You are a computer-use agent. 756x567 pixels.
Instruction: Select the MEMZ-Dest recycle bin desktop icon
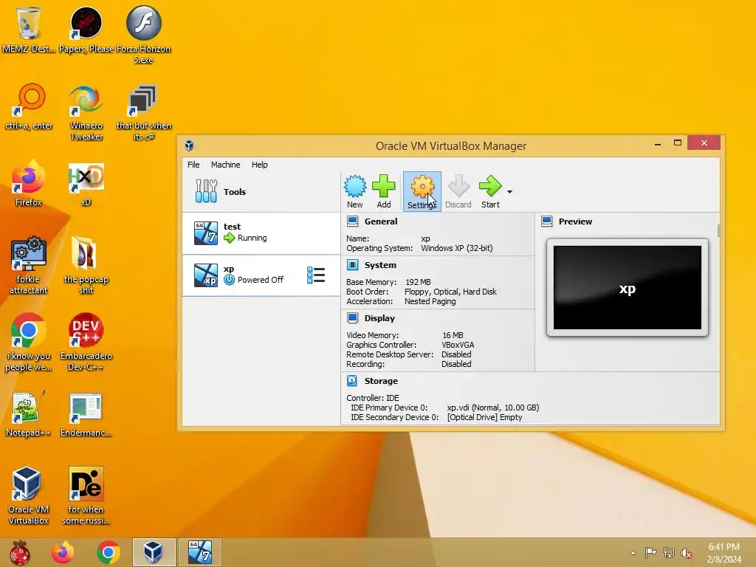coord(29,30)
